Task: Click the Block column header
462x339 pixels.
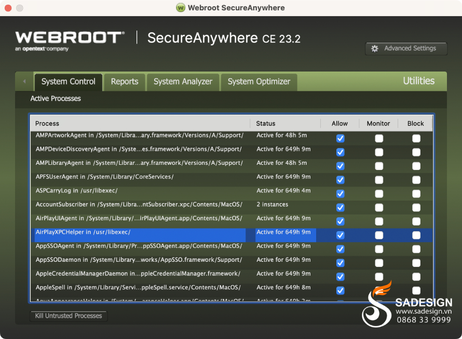Action: click(x=415, y=123)
